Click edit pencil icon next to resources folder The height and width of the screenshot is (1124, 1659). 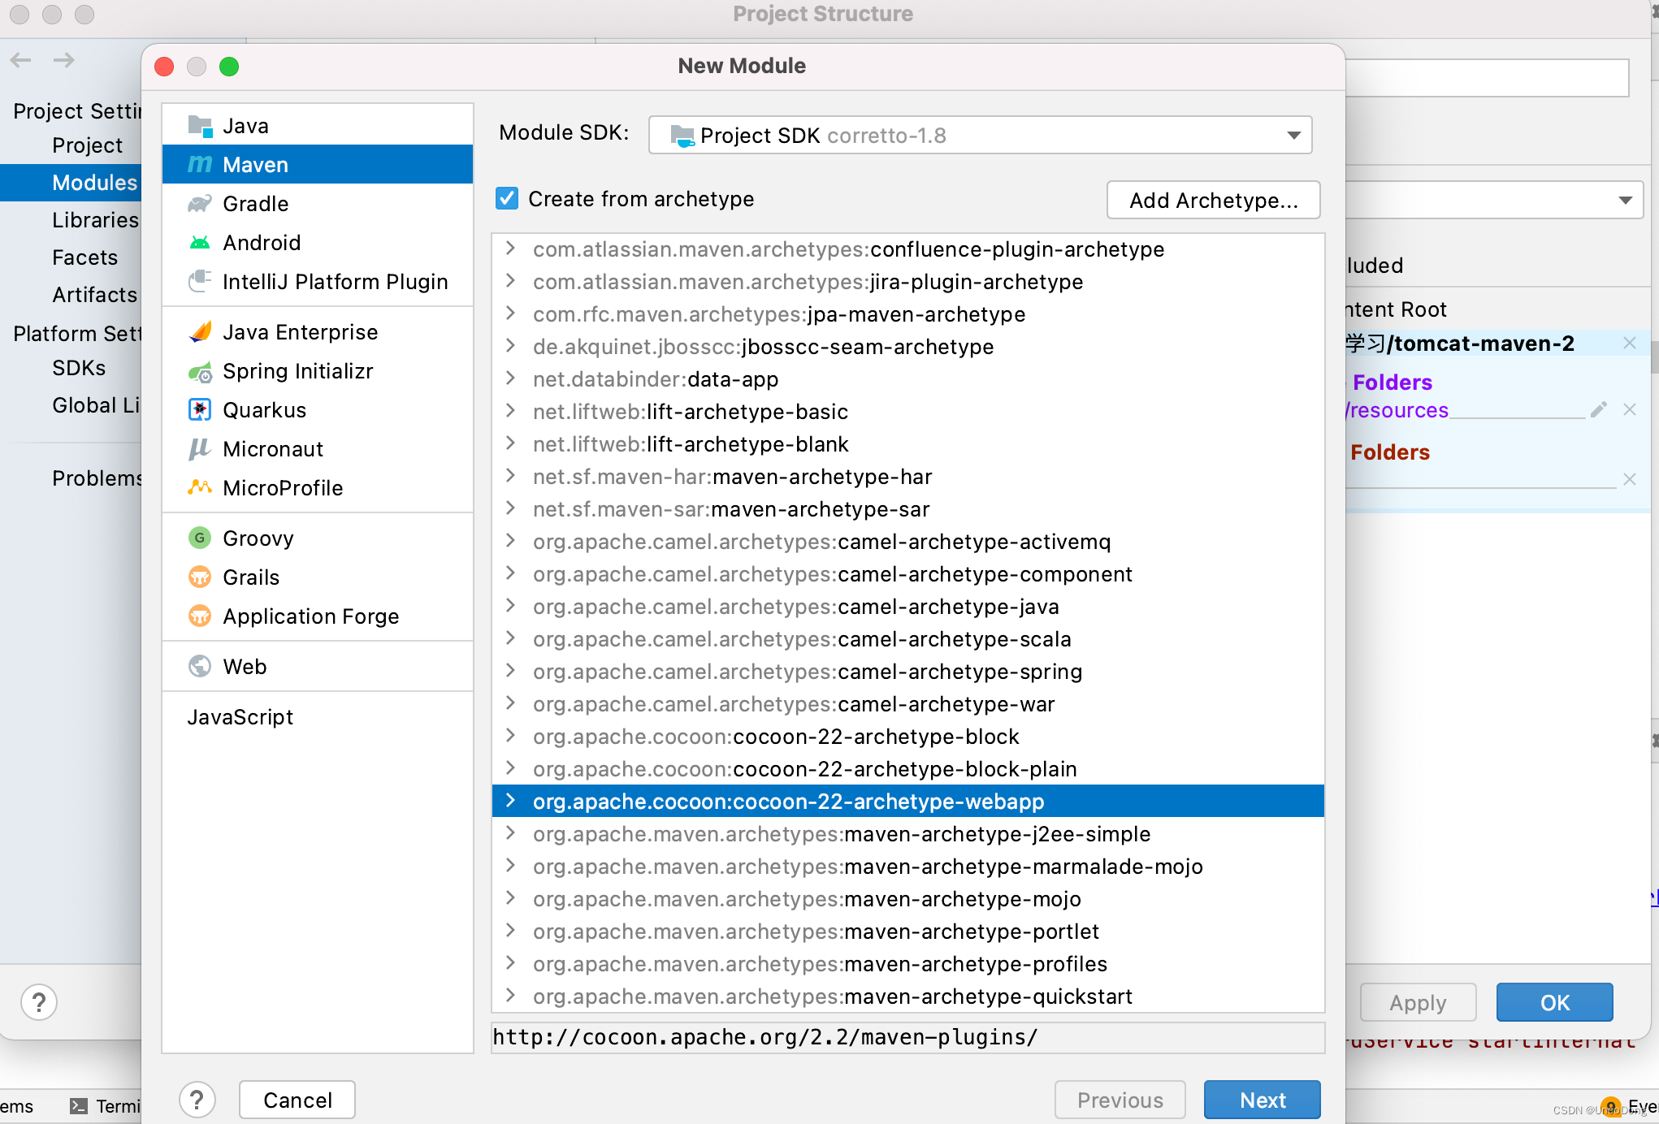[1599, 409]
